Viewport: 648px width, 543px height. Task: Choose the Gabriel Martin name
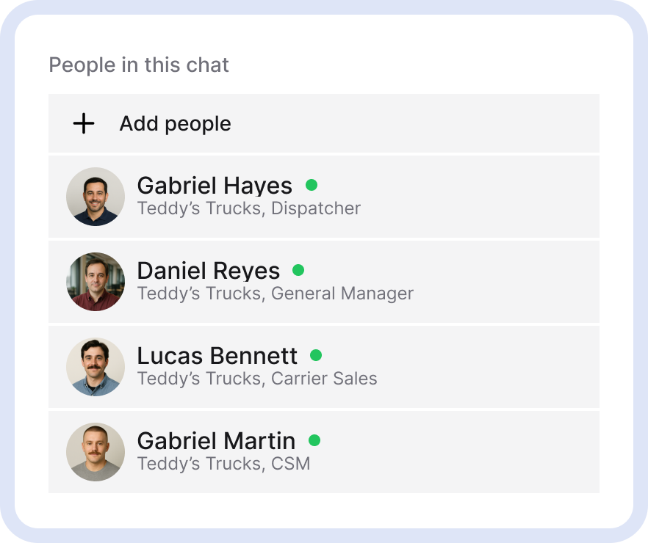pos(216,441)
